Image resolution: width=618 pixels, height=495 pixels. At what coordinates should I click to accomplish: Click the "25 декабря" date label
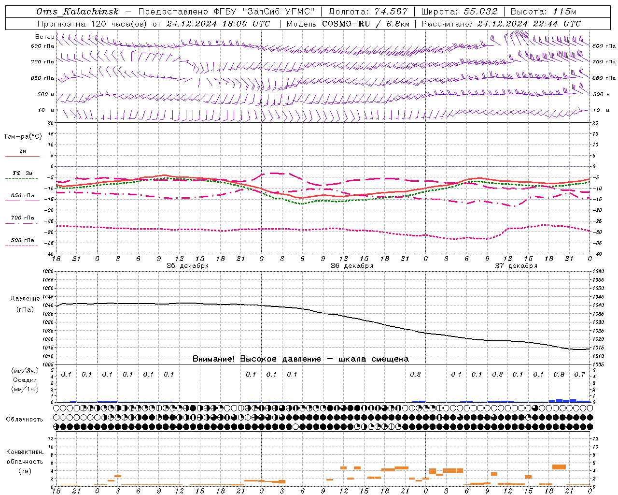[187, 266]
